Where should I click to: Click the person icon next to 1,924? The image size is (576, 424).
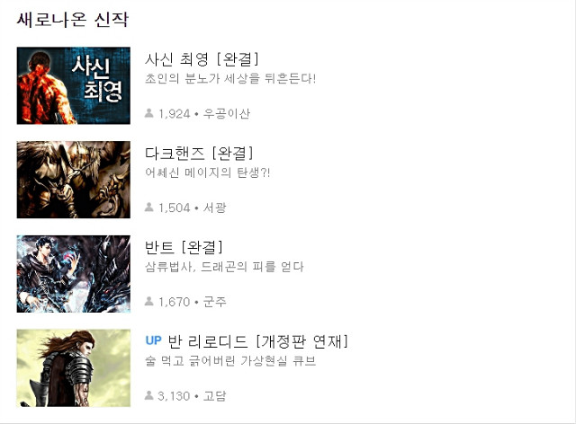coord(148,113)
